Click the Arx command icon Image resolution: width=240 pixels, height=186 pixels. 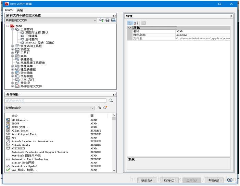8,138
